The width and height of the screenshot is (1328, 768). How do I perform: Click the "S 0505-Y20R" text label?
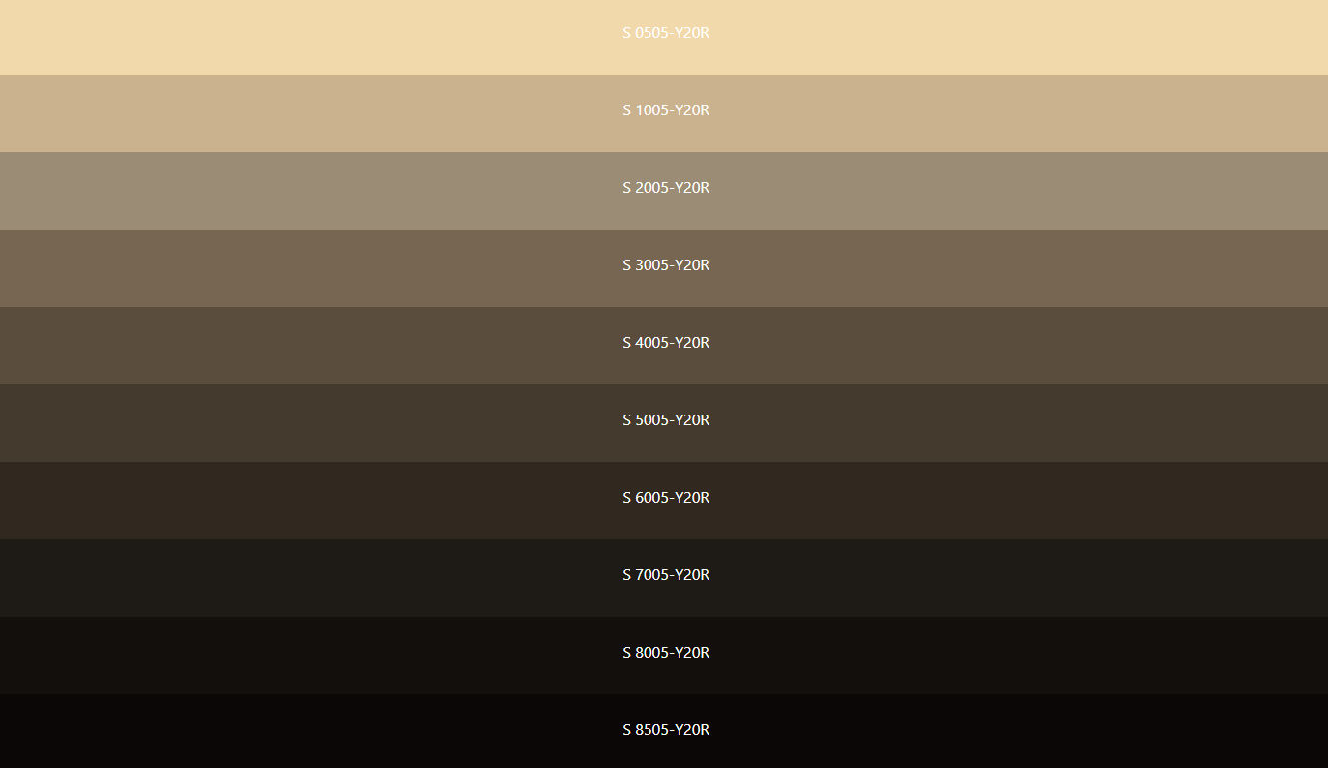coord(665,33)
